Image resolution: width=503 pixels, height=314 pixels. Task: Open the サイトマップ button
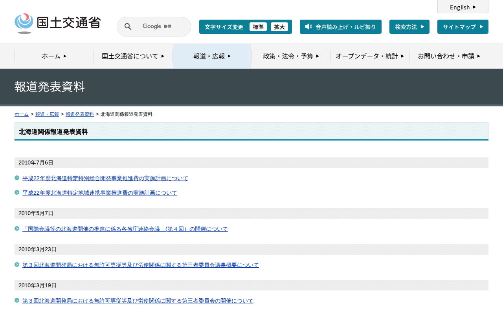pyautogui.click(x=463, y=27)
